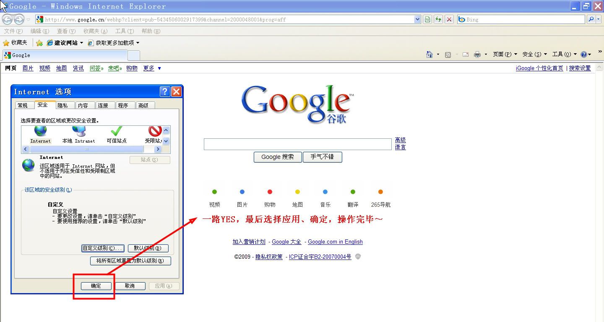
Task: Click the zone list scroll right arrow
Action: click(158, 149)
